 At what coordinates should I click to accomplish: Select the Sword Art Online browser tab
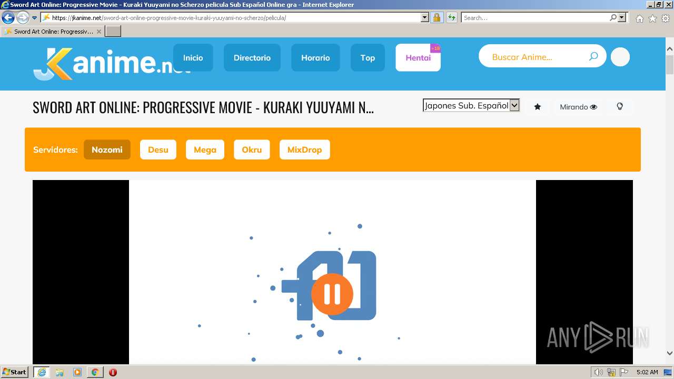pos(53,32)
